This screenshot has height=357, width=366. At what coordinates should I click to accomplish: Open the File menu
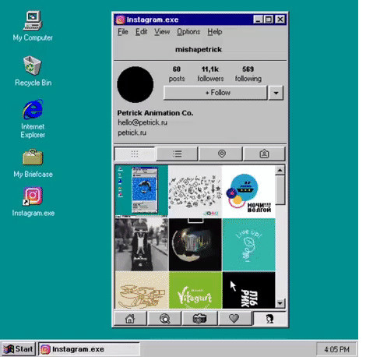pos(123,32)
